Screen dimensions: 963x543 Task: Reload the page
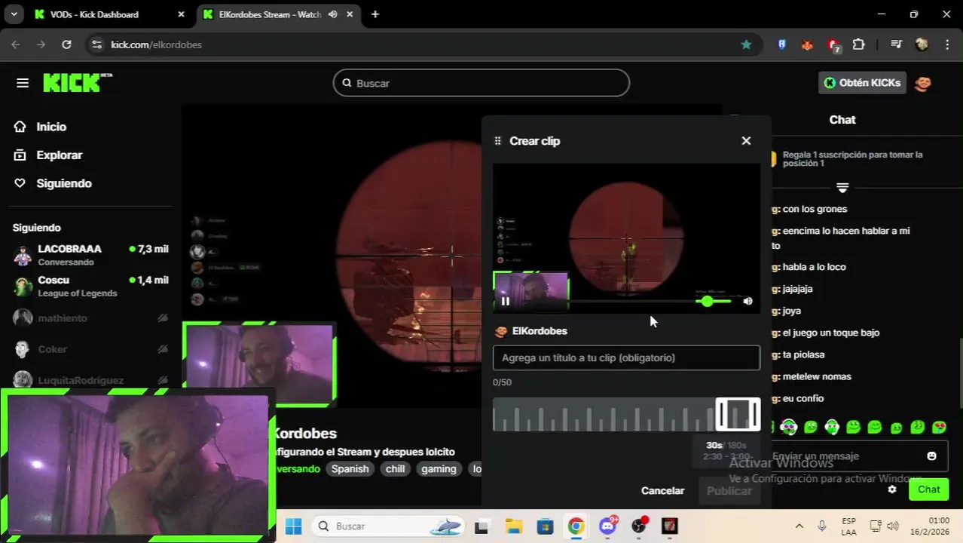[x=66, y=44]
